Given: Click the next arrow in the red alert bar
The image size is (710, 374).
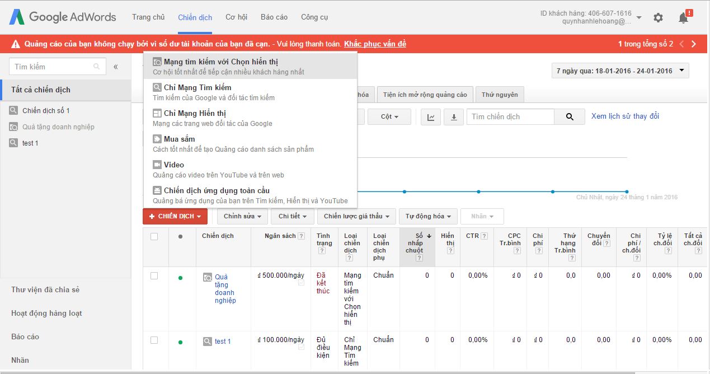Looking at the screenshot, I should 694,43.
